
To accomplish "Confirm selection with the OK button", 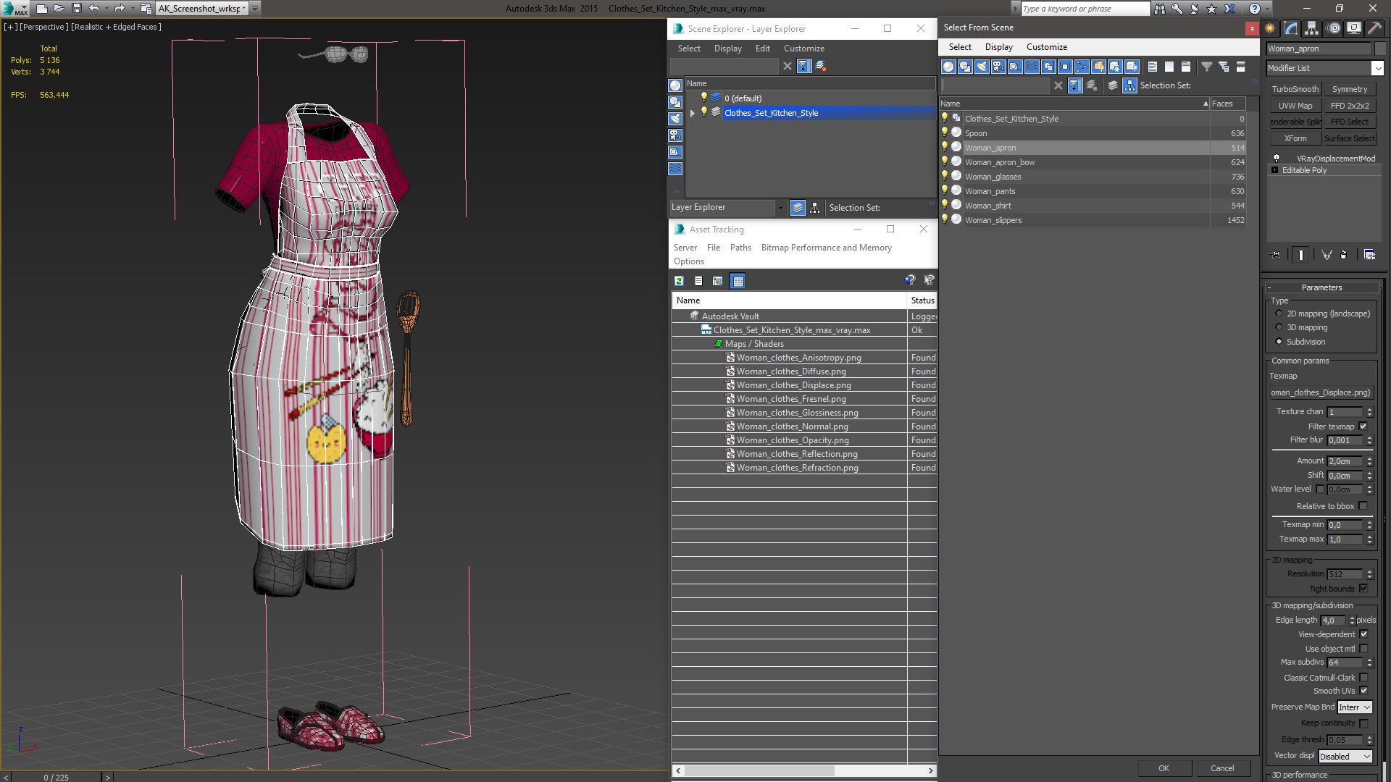I will point(1164,768).
